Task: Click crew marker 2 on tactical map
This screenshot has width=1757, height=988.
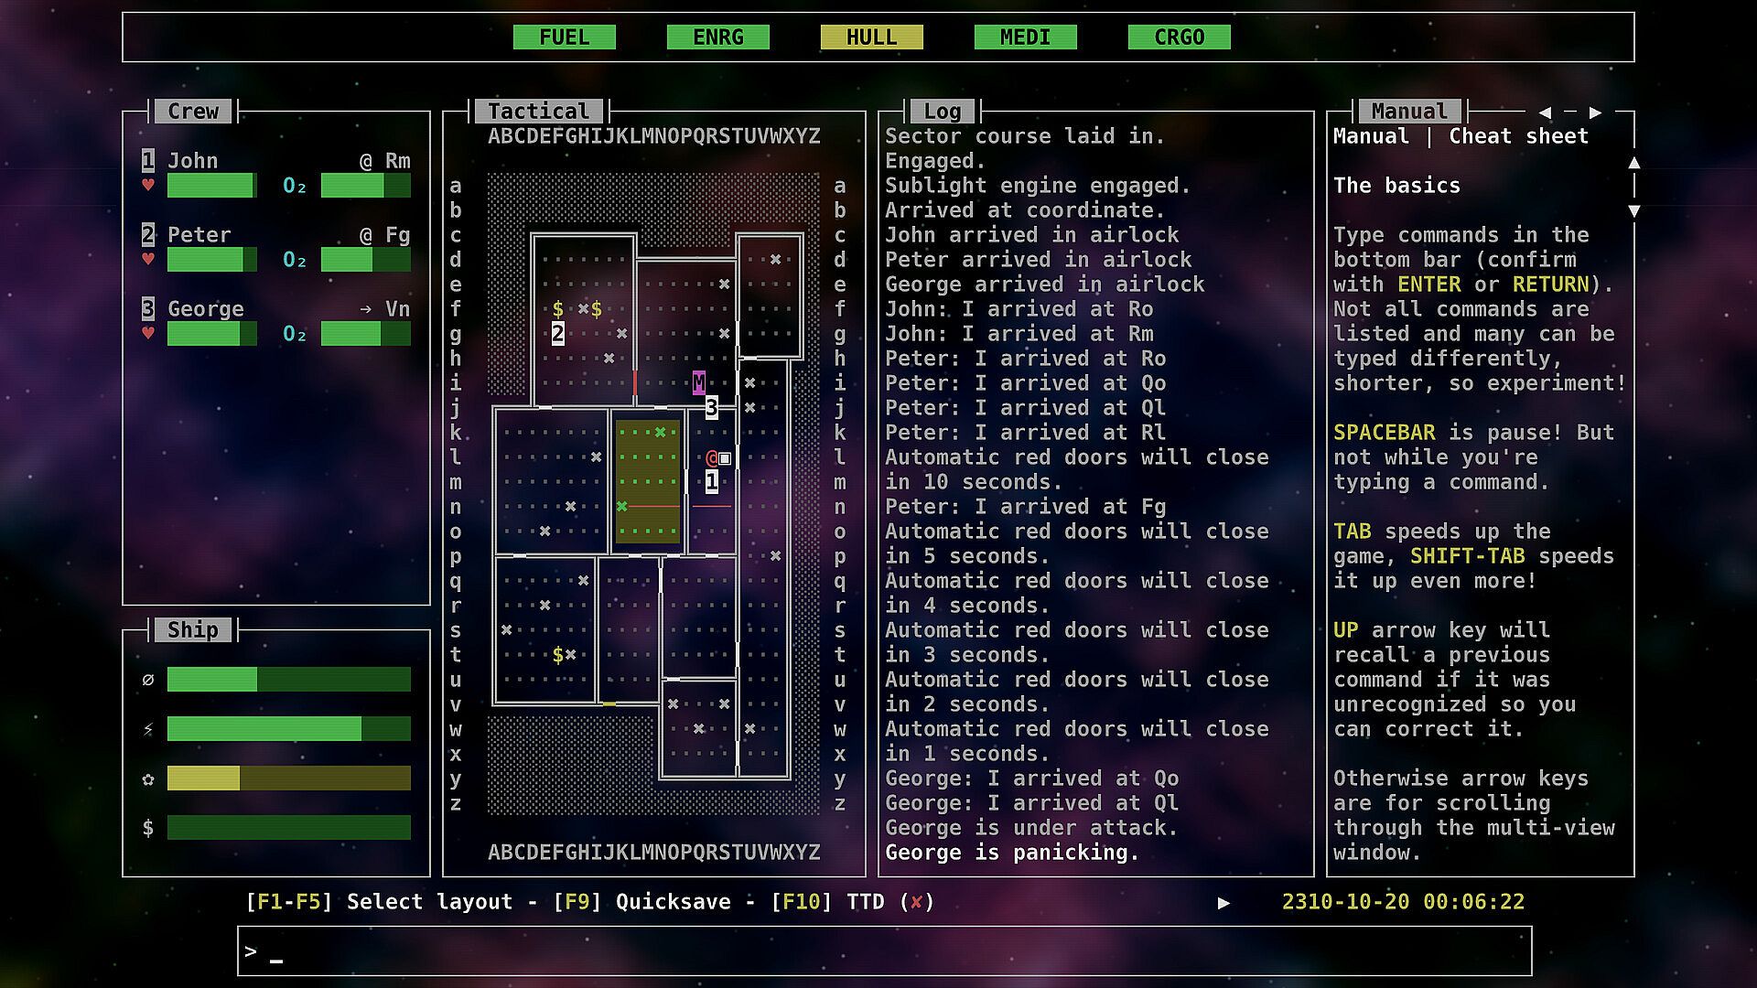Action: [x=558, y=333]
